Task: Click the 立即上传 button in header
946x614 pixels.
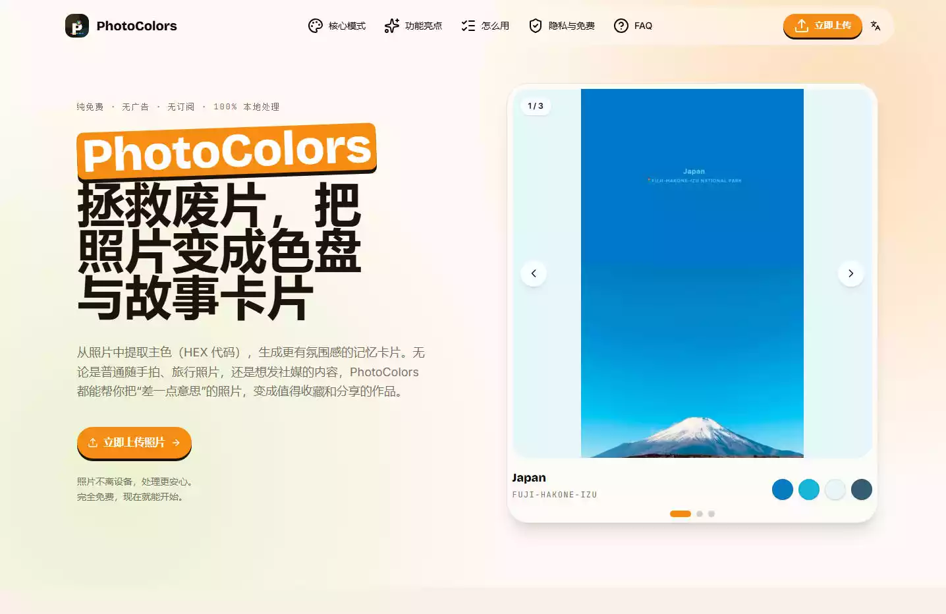Action: (x=823, y=26)
